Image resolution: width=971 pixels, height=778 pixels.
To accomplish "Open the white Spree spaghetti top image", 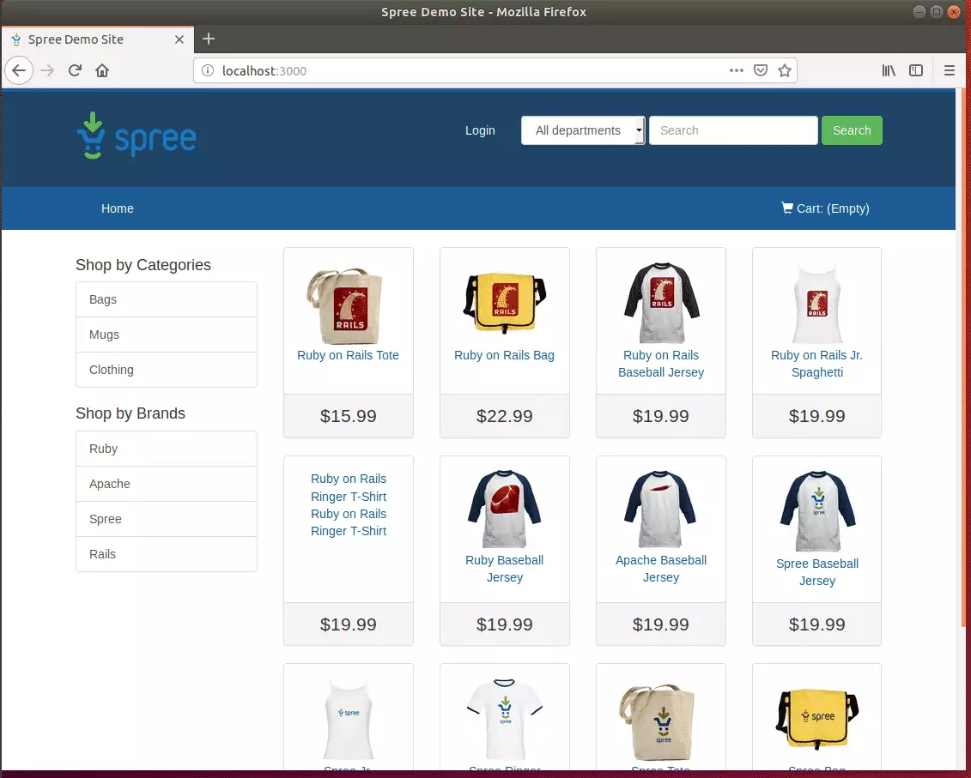I will (x=349, y=719).
